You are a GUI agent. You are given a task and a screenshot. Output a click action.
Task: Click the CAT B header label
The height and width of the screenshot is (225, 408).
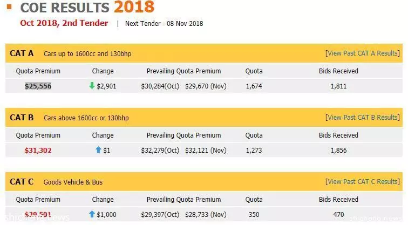(x=22, y=118)
